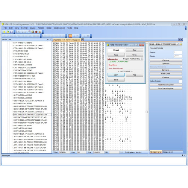
Task: Select H1BT-14B321-AG TRICORE tree item
Action: coord(30,117)
